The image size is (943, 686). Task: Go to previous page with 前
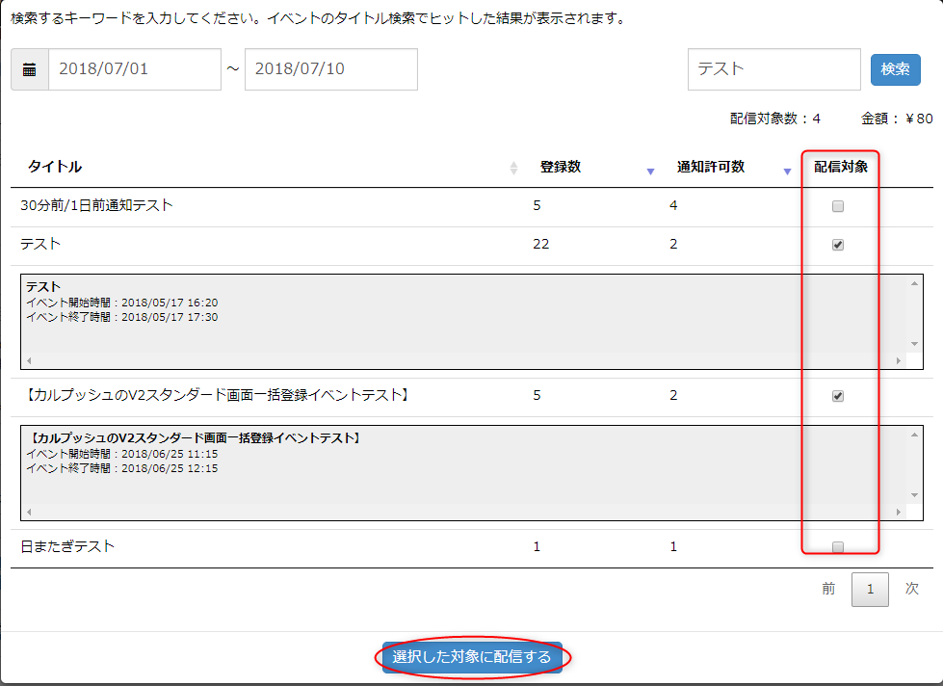[x=828, y=589]
